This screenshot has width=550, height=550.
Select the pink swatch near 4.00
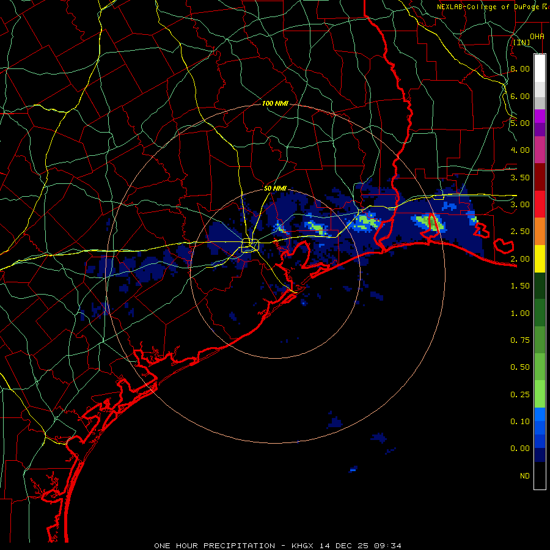click(540, 150)
